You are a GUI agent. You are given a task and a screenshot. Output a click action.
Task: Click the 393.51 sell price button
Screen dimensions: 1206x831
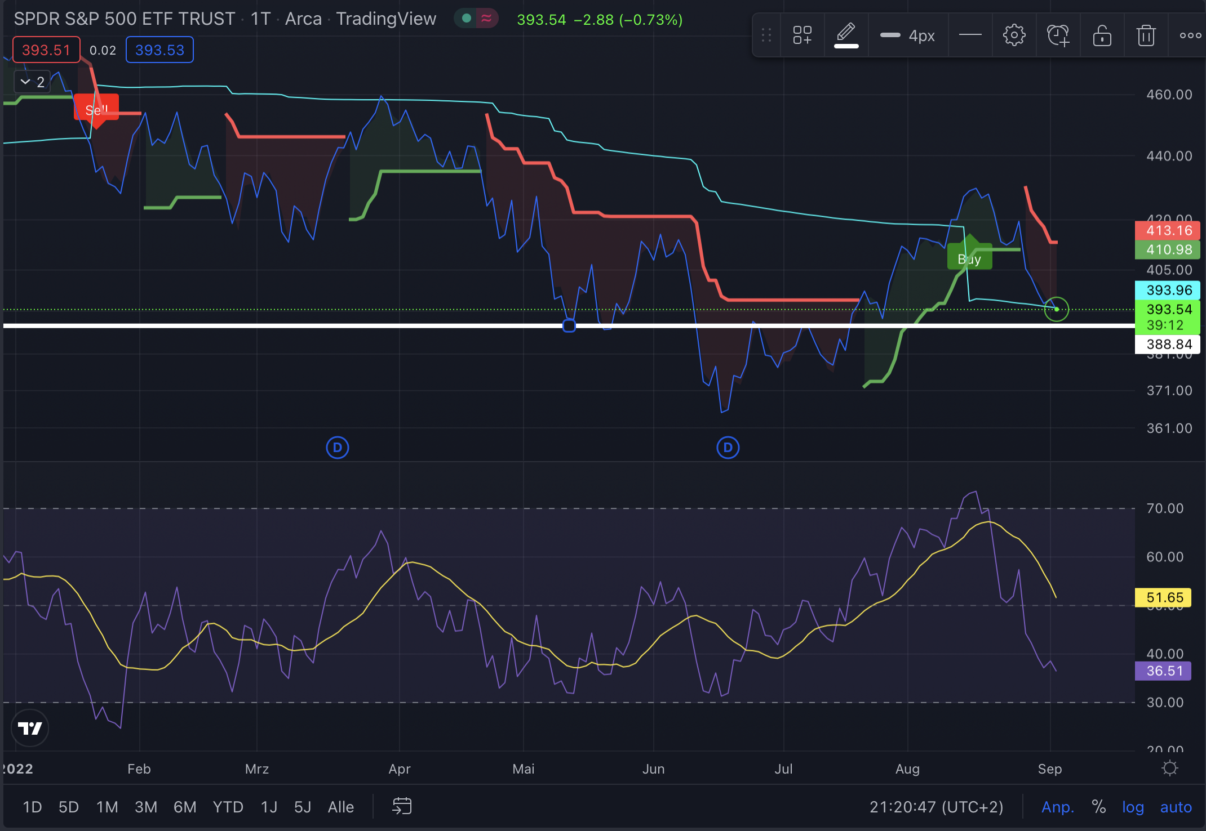click(46, 50)
